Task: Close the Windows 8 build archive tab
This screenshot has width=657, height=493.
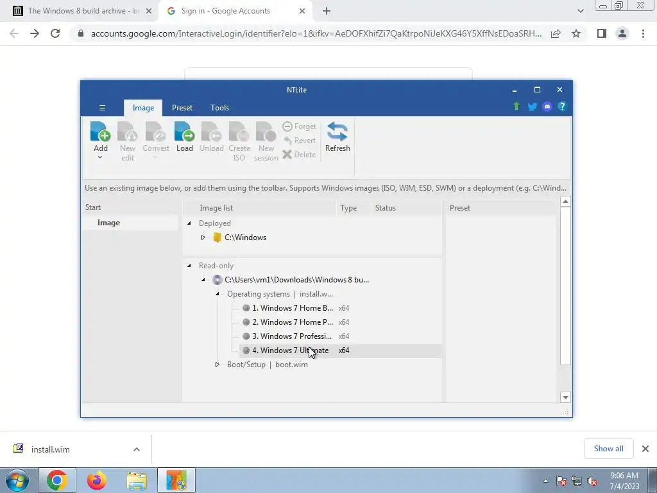Action: coord(149,11)
